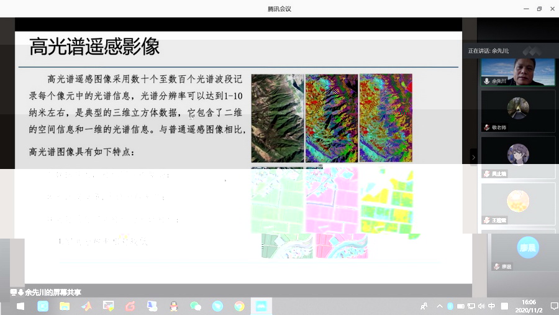Close the Tencent Meeting window
The image size is (559, 315).
click(552, 9)
